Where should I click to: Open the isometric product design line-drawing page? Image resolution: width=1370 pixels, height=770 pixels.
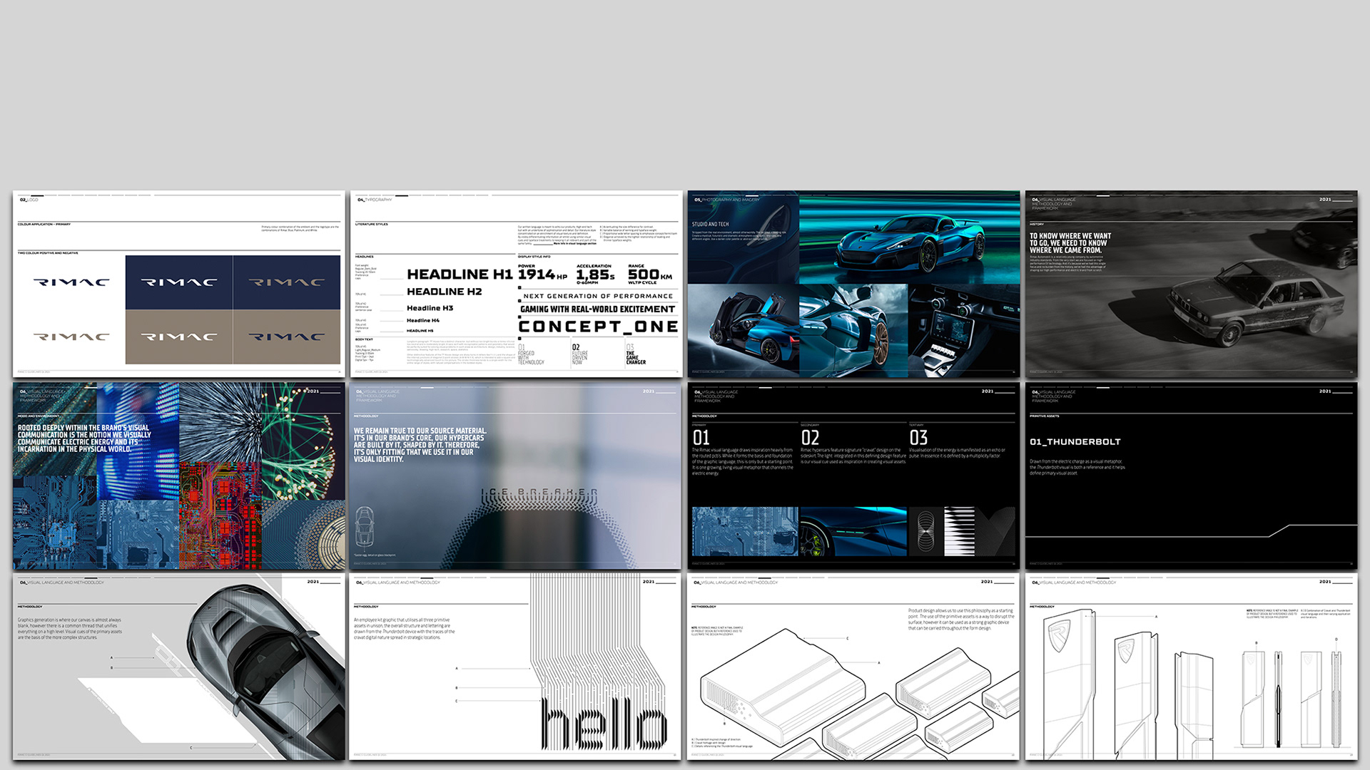point(853,667)
